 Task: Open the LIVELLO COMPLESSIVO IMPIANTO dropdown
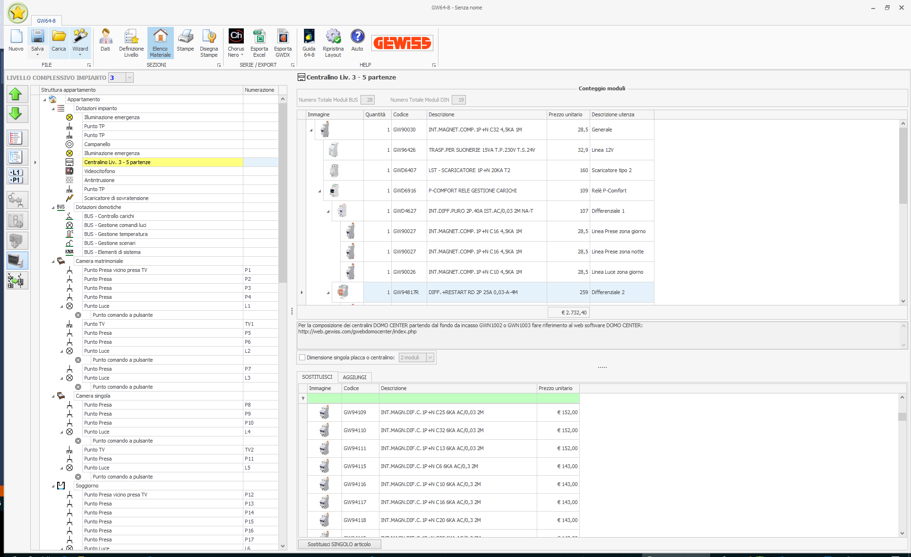(x=129, y=78)
